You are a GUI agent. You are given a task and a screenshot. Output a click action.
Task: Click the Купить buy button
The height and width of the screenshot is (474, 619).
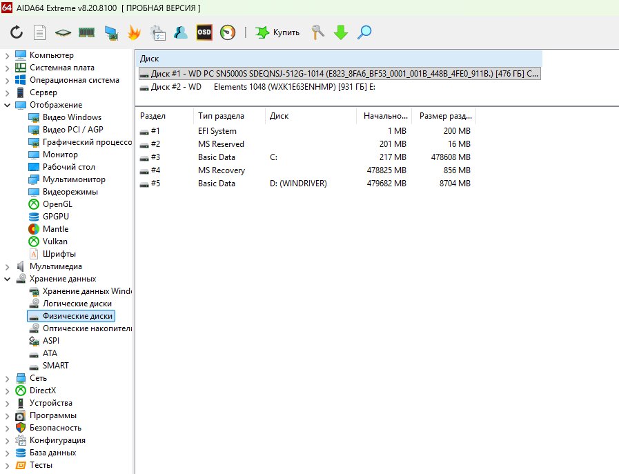[x=277, y=32]
